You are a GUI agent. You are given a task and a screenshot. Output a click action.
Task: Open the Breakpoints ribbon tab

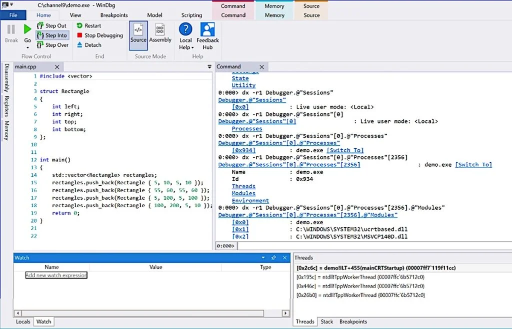coord(114,15)
